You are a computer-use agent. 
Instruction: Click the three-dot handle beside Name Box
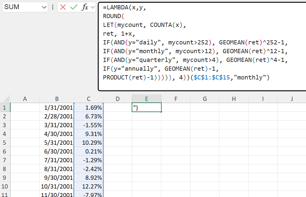(x=53, y=7)
